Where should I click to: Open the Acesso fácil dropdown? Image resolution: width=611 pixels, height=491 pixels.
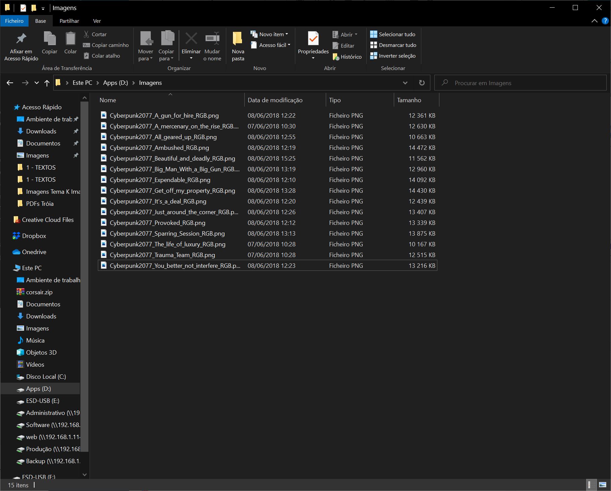pos(270,45)
